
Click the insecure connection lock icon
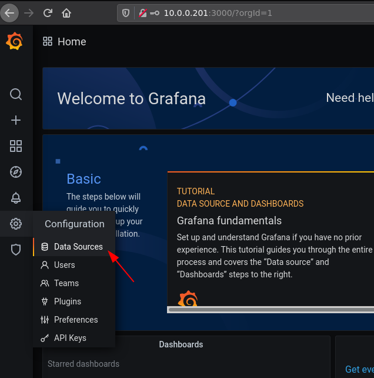point(142,13)
